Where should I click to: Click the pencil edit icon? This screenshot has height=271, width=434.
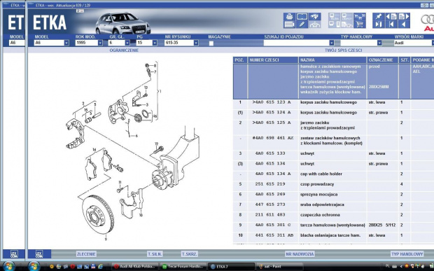click(302, 25)
